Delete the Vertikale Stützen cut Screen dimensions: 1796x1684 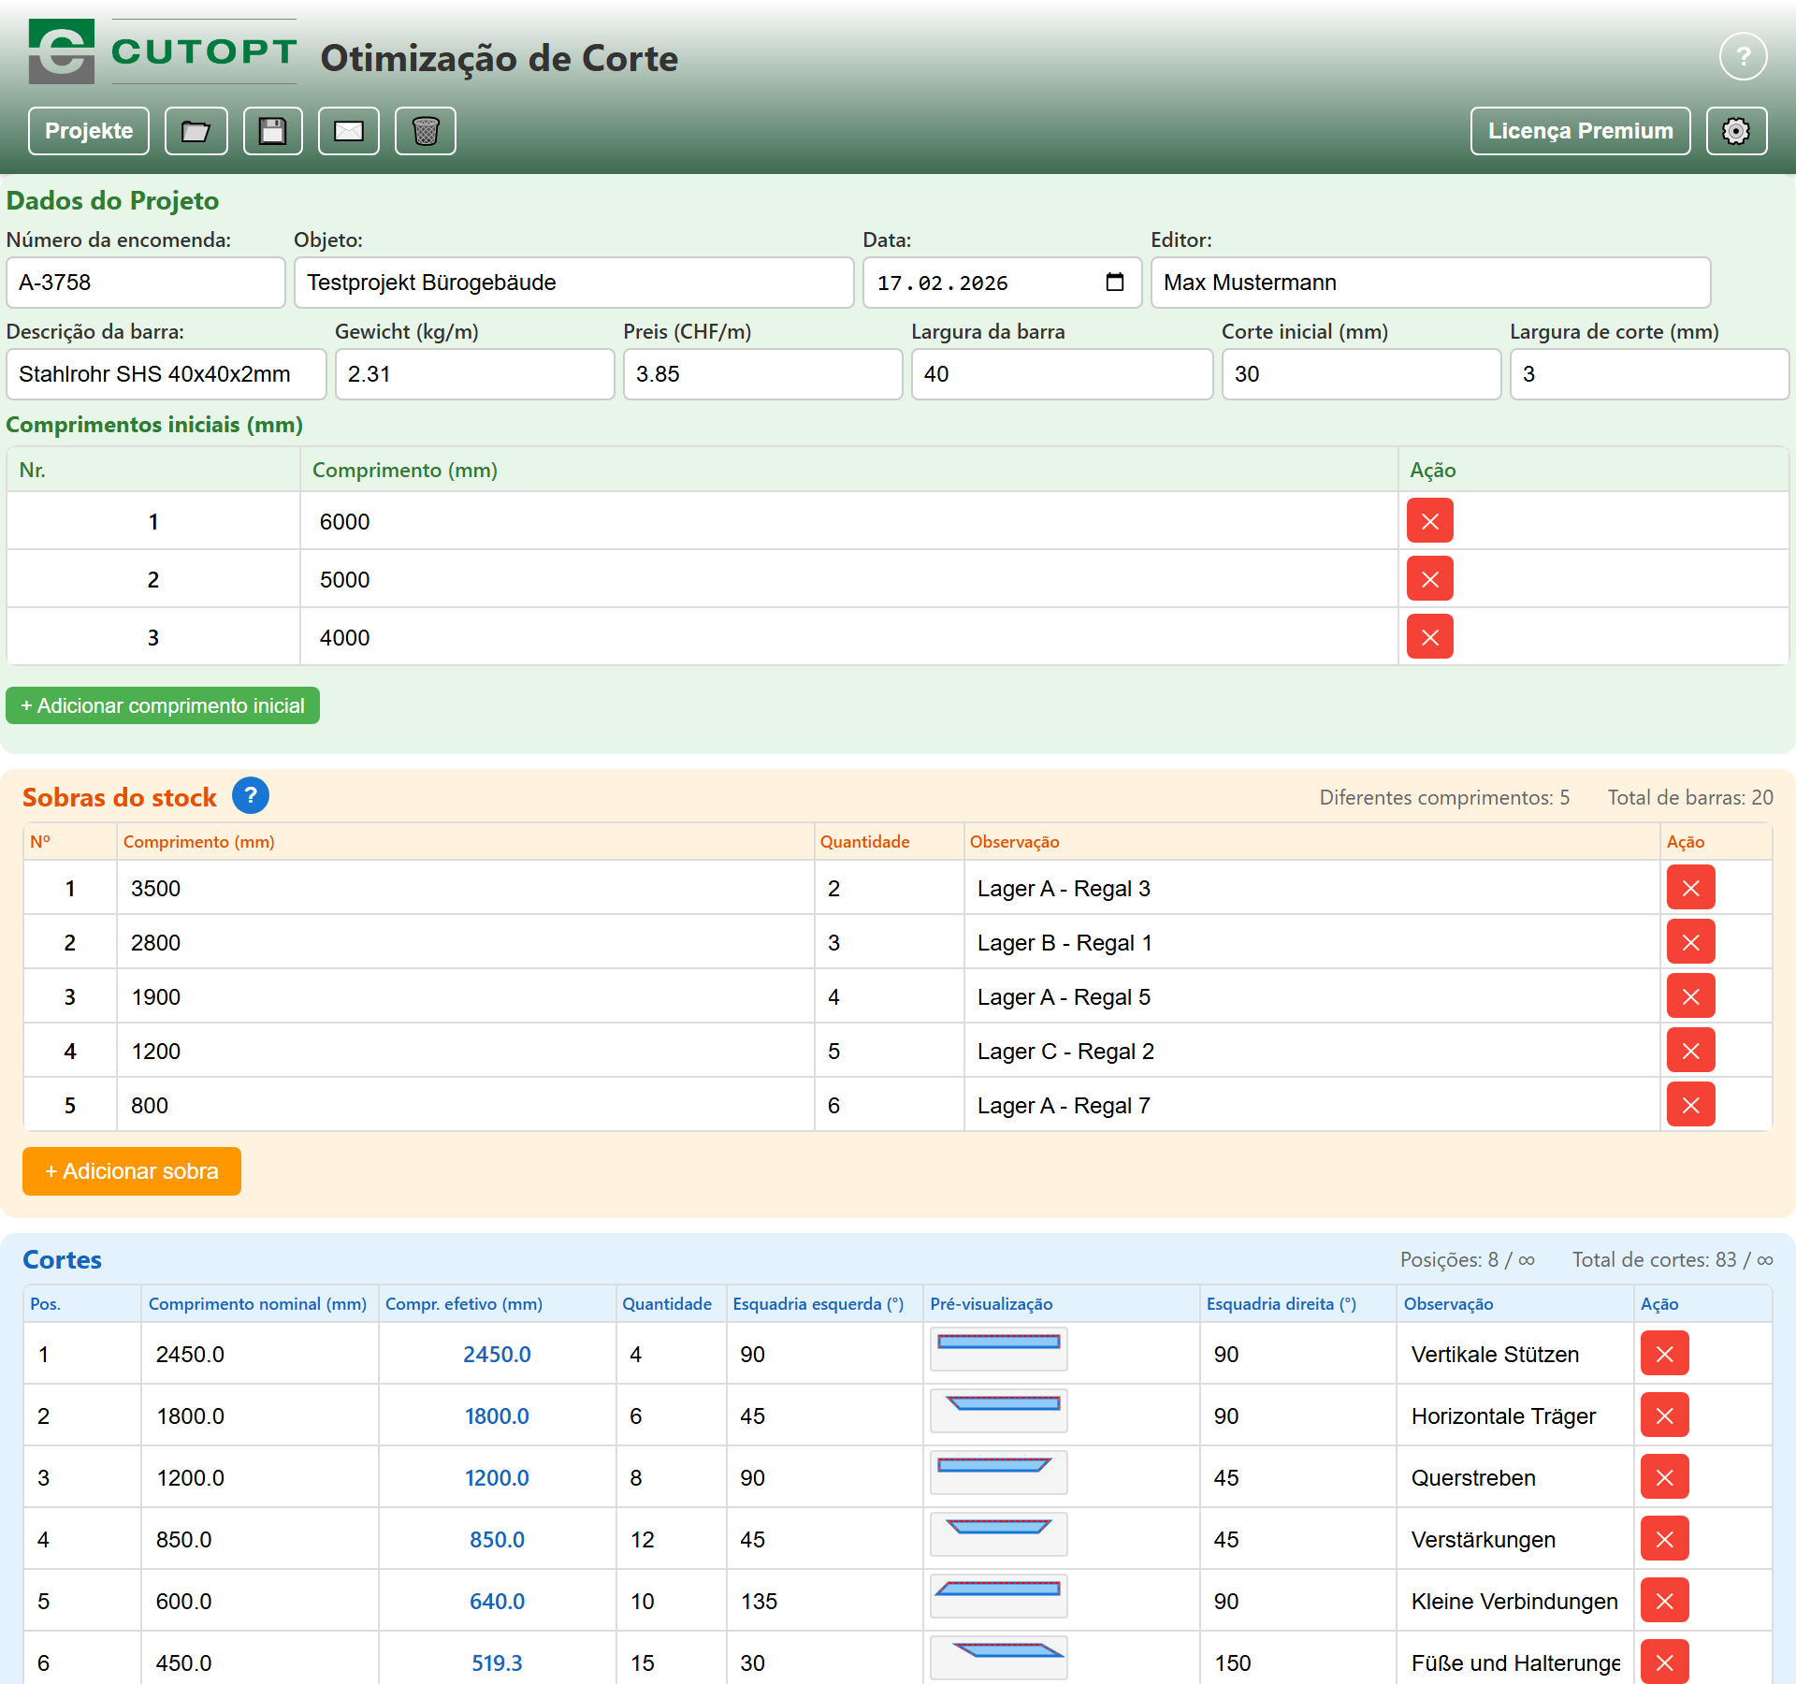[x=1664, y=1354]
